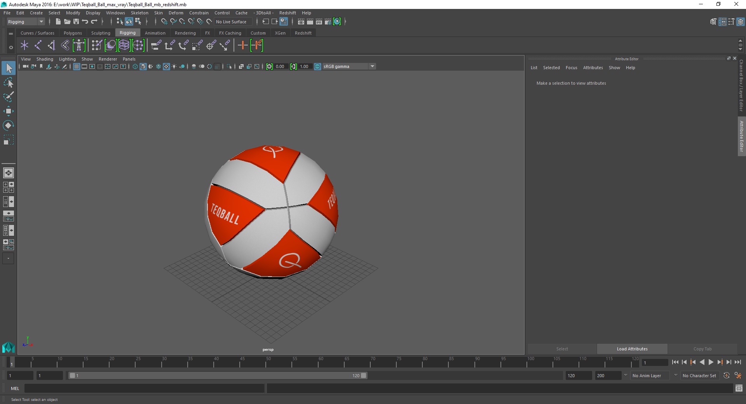Open the Rigging menu set dropdown

point(26,22)
